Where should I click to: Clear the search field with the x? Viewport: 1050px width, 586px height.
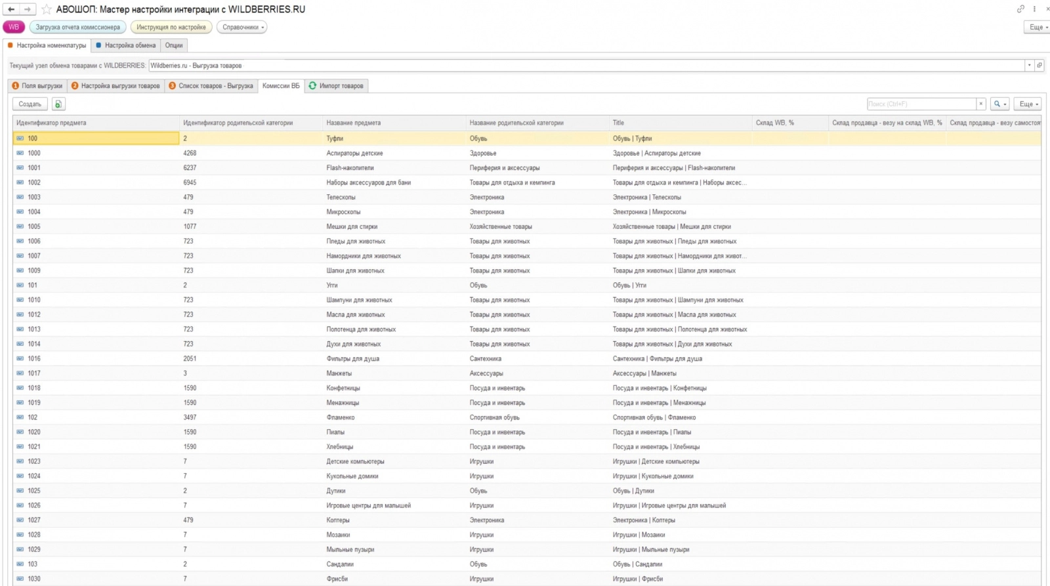click(980, 104)
